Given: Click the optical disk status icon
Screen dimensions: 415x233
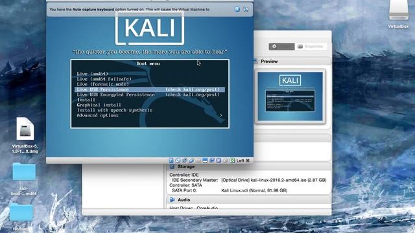Looking at the screenshot, I should coord(178,161).
